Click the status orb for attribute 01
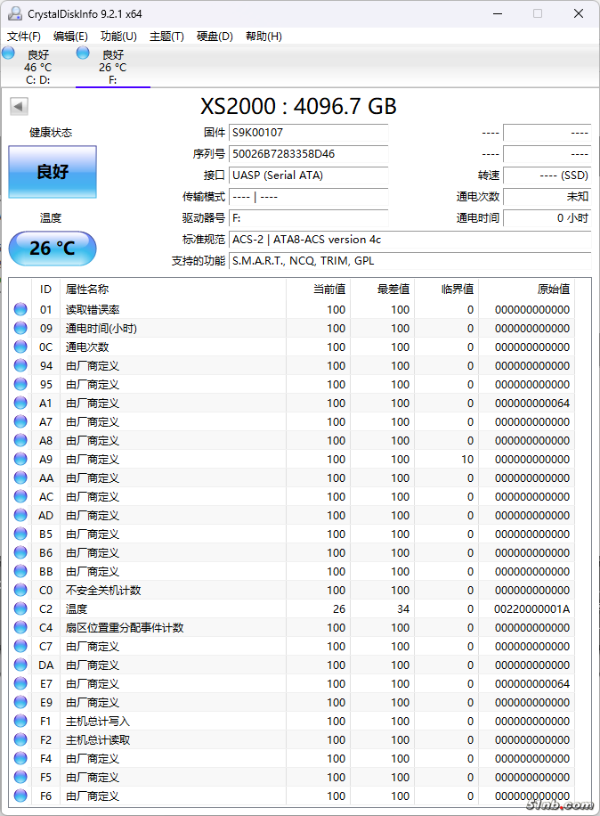The image size is (600, 816). click(x=20, y=310)
